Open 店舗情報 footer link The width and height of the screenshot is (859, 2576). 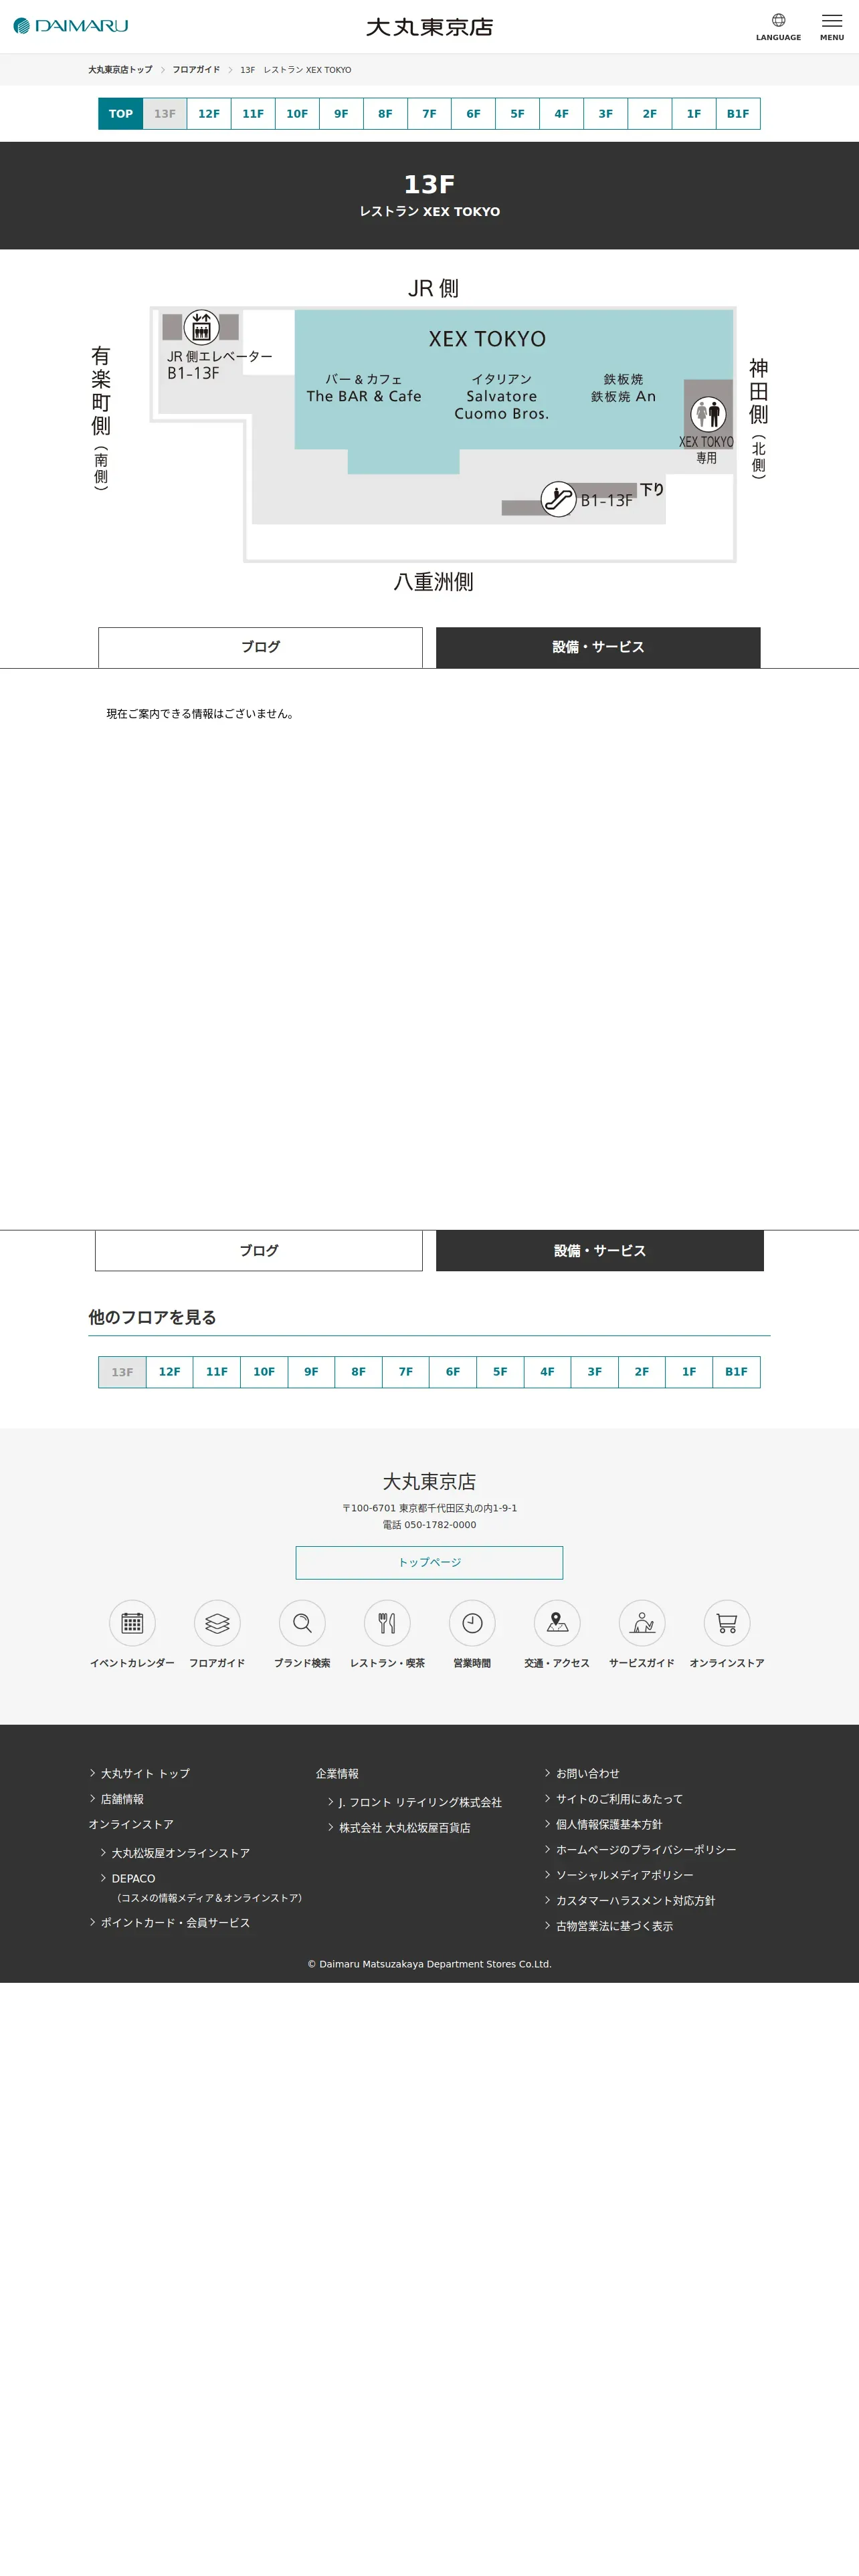[x=122, y=1799]
